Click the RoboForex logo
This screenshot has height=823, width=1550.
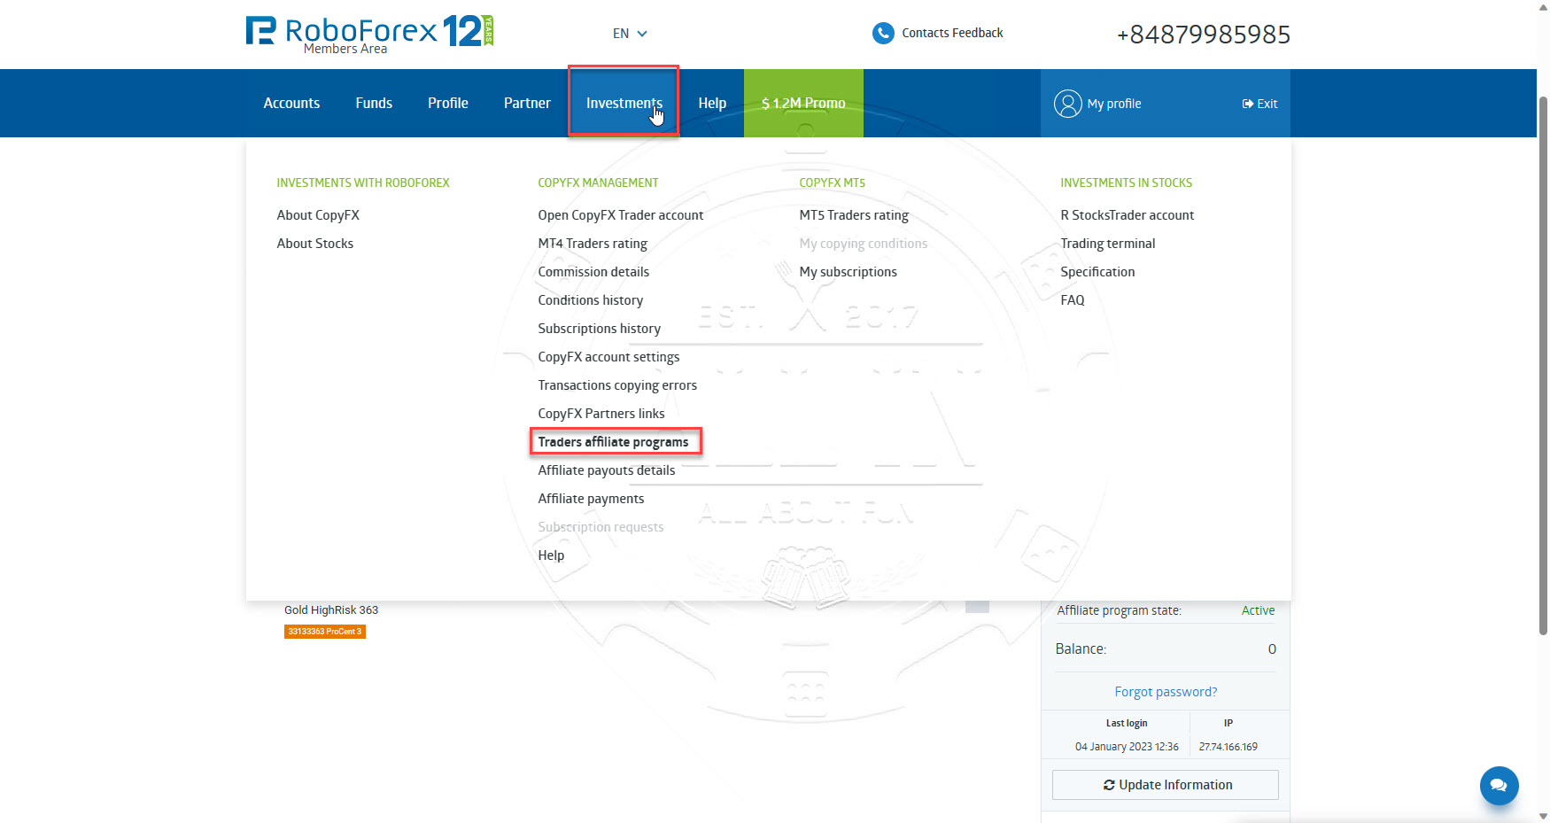(x=369, y=34)
